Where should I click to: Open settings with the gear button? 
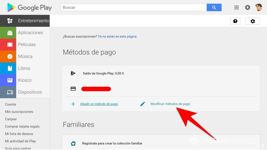[x=253, y=21]
